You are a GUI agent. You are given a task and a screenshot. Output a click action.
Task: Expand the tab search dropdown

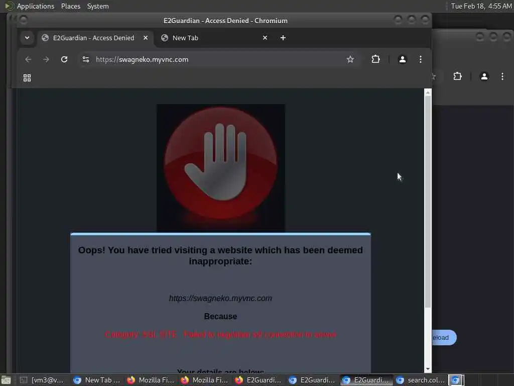click(27, 38)
